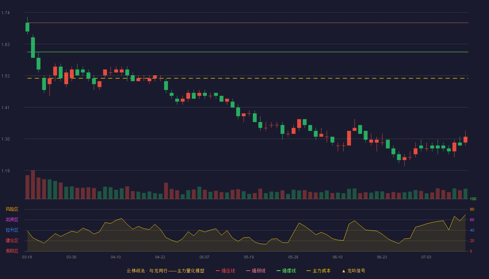Screen dimensions: 489x279
Task: Toggle the 强压线 legend entry
Action: coord(225,271)
